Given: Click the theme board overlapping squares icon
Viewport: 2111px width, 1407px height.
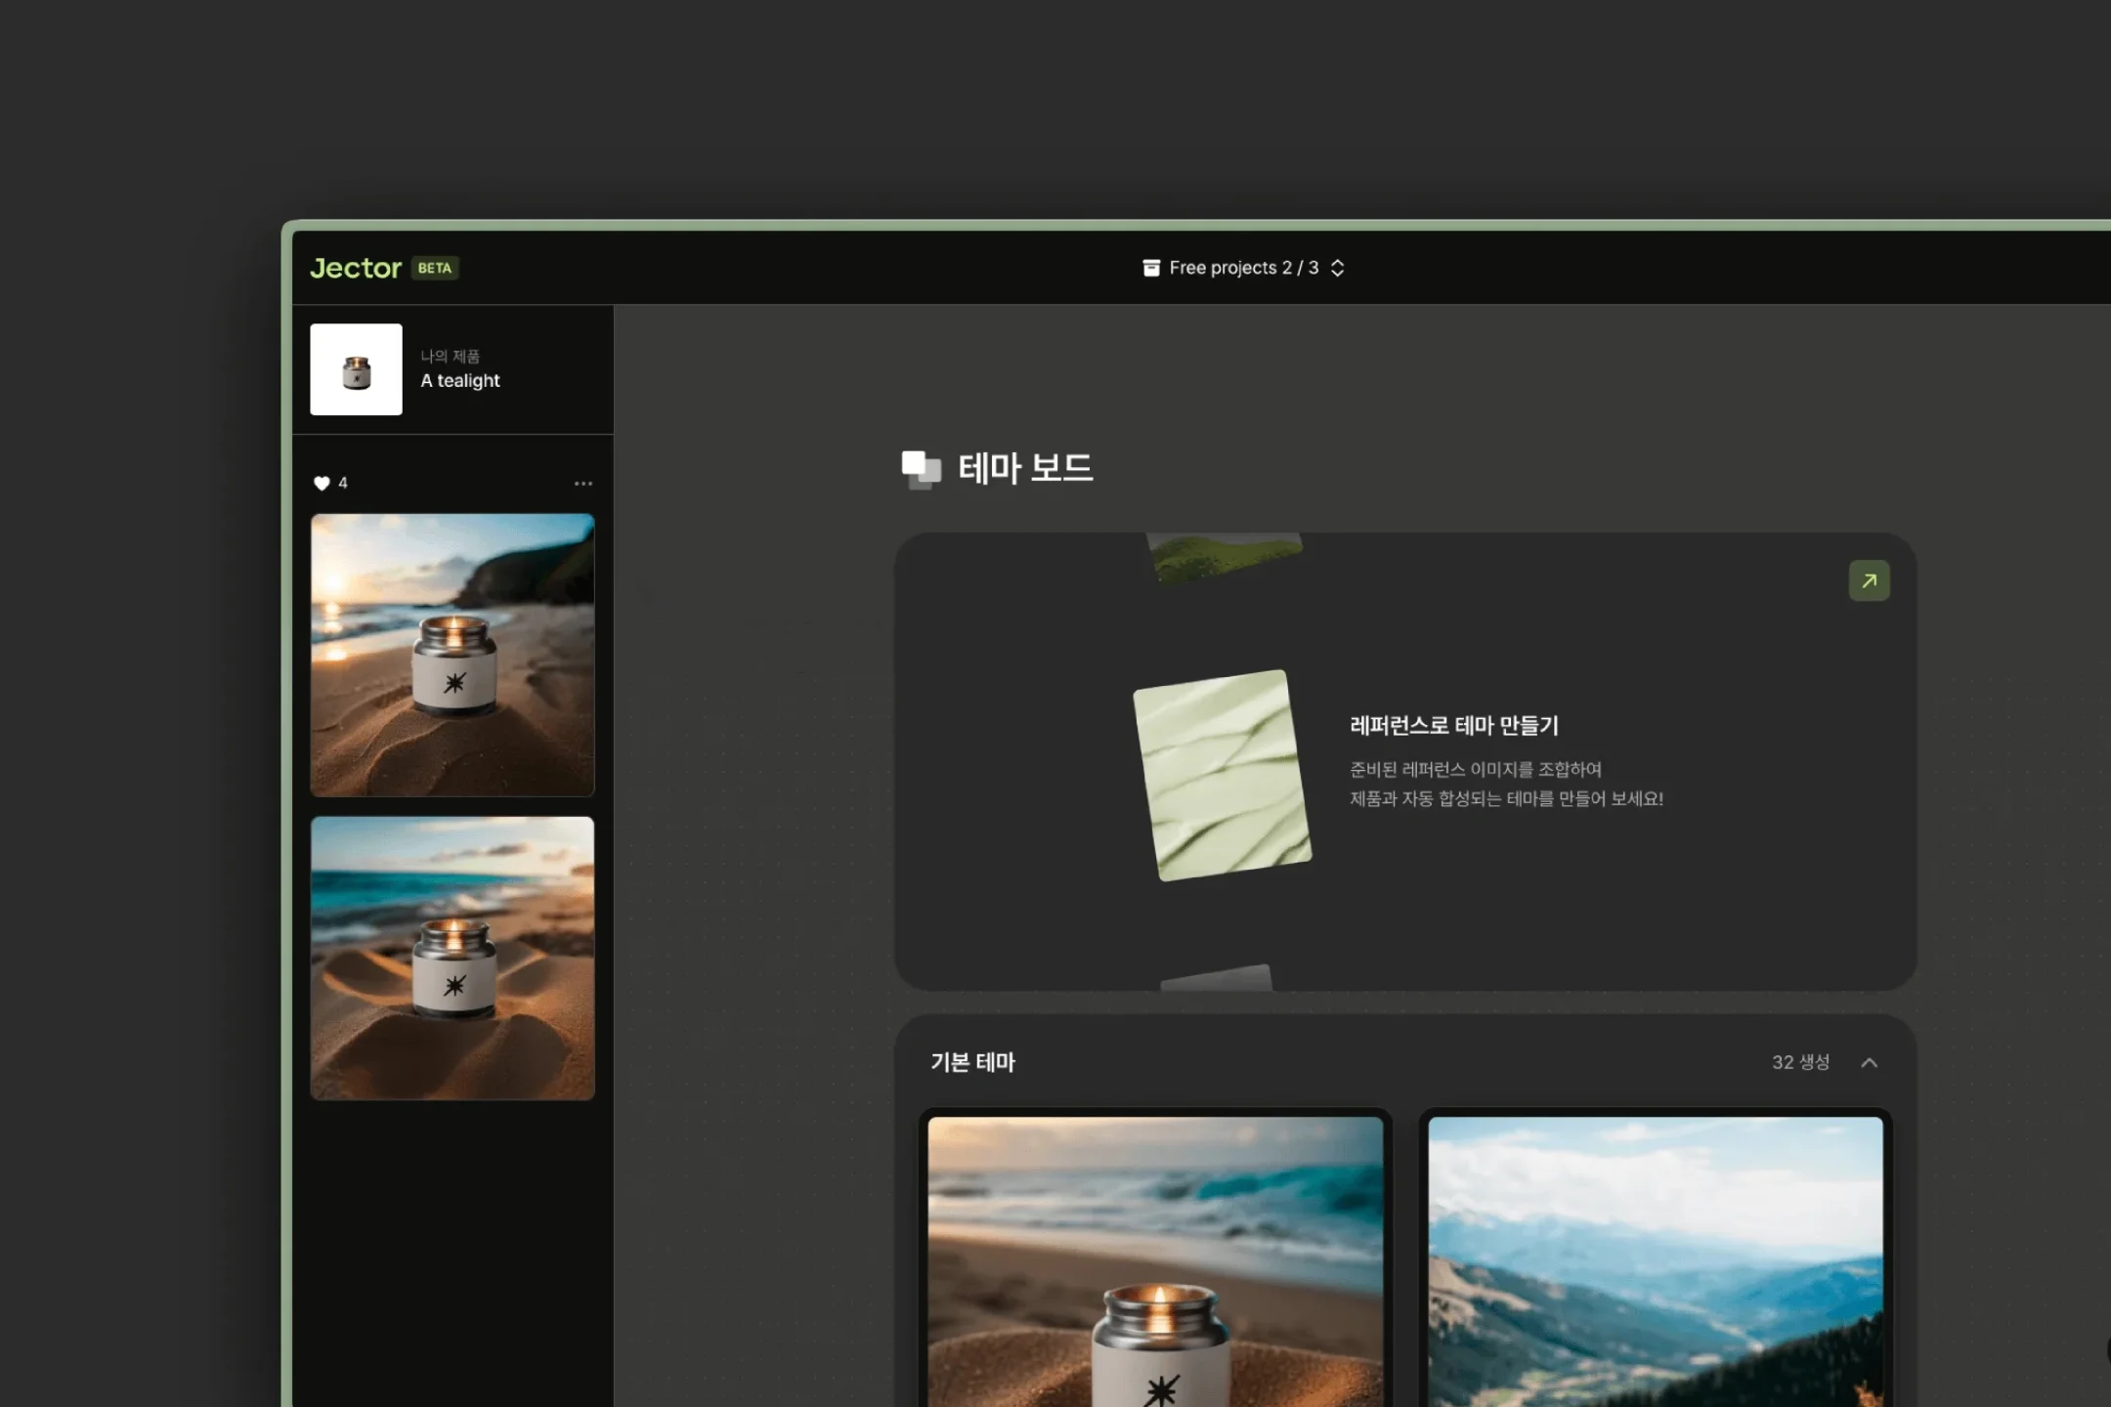Looking at the screenshot, I should pos(921,469).
